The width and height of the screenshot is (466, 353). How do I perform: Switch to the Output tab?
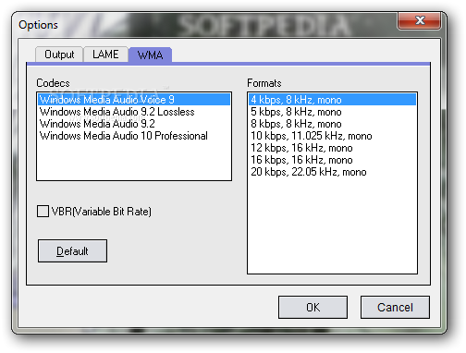coord(59,55)
